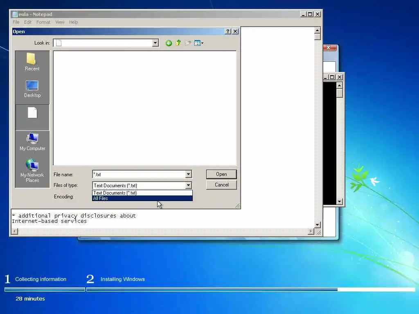Click the Notepad vertical scrollbar down arrow
This screenshot has height=314, width=419.
point(317,225)
